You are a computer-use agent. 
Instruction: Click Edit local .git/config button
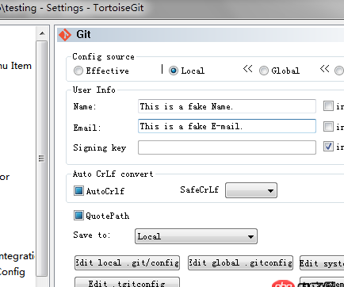[127, 262]
